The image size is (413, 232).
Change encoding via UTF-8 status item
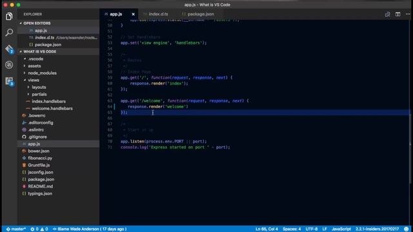[311, 229]
